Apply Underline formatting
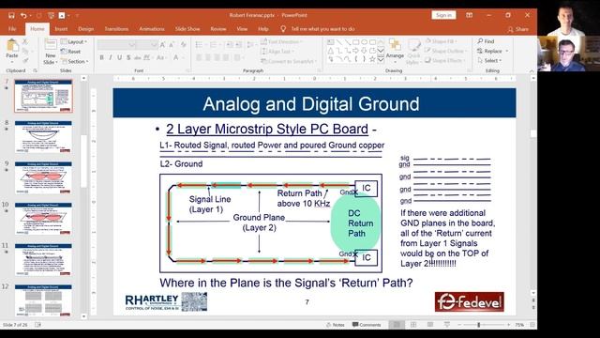 119,57
